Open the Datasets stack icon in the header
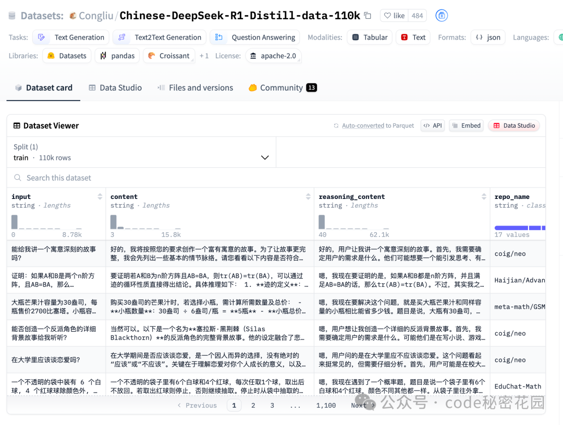Image resolution: width=563 pixels, height=425 pixels. click(12, 16)
